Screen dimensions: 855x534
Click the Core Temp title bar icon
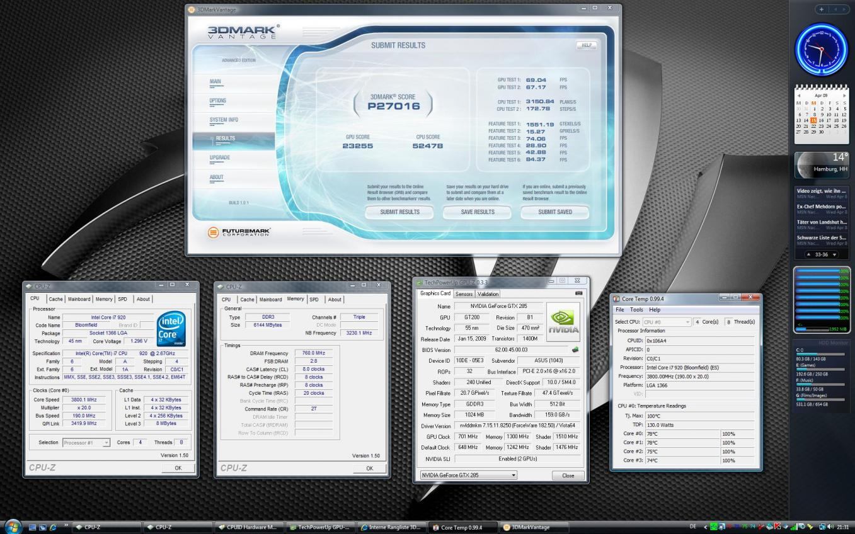616,298
